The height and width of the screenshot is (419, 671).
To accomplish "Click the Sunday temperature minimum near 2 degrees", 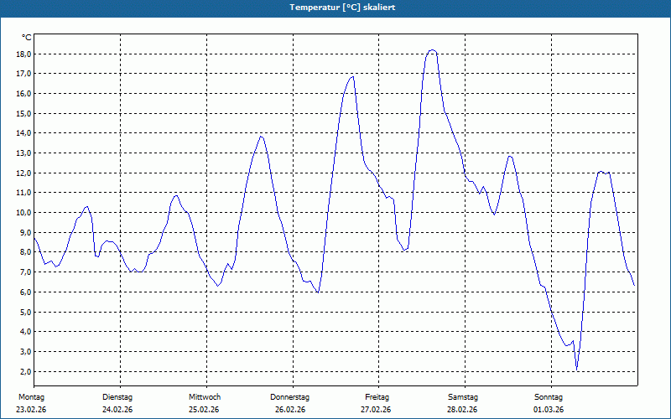I will [x=577, y=369].
